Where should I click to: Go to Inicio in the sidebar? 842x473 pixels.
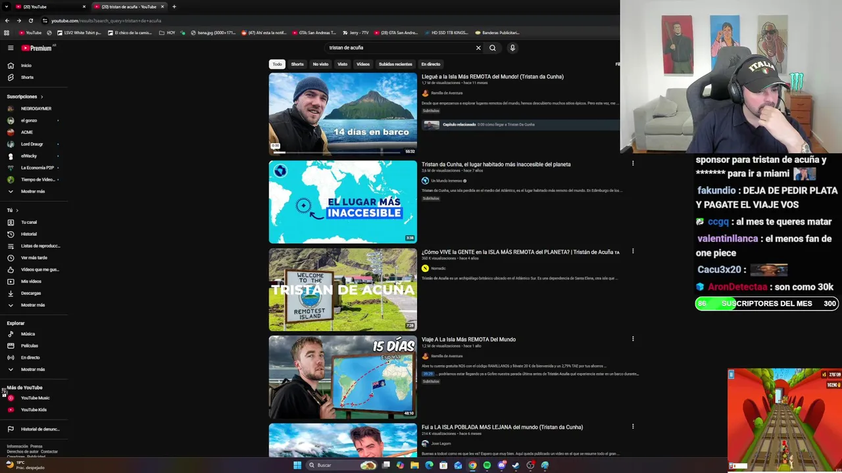coord(26,66)
